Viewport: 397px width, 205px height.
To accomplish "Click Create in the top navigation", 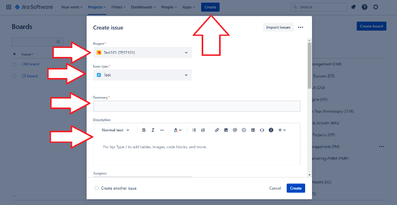I will click(210, 7).
